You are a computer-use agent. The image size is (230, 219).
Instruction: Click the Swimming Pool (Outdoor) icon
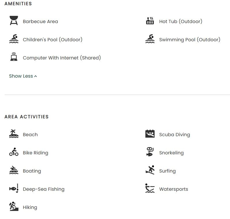[x=150, y=39]
